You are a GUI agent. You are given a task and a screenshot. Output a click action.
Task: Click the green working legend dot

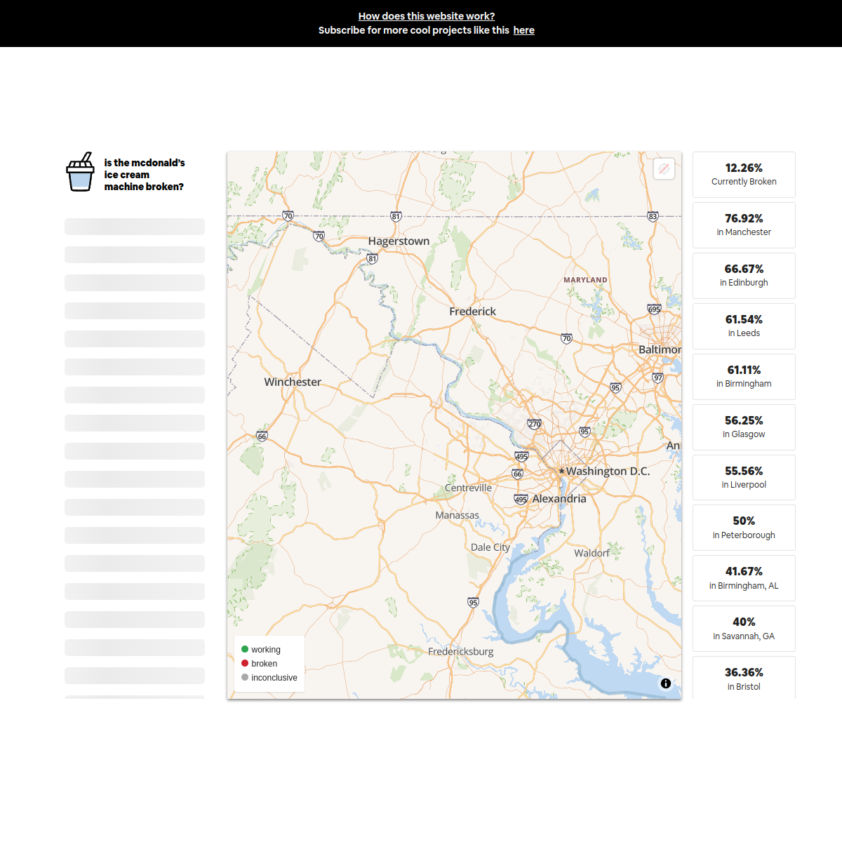(245, 649)
